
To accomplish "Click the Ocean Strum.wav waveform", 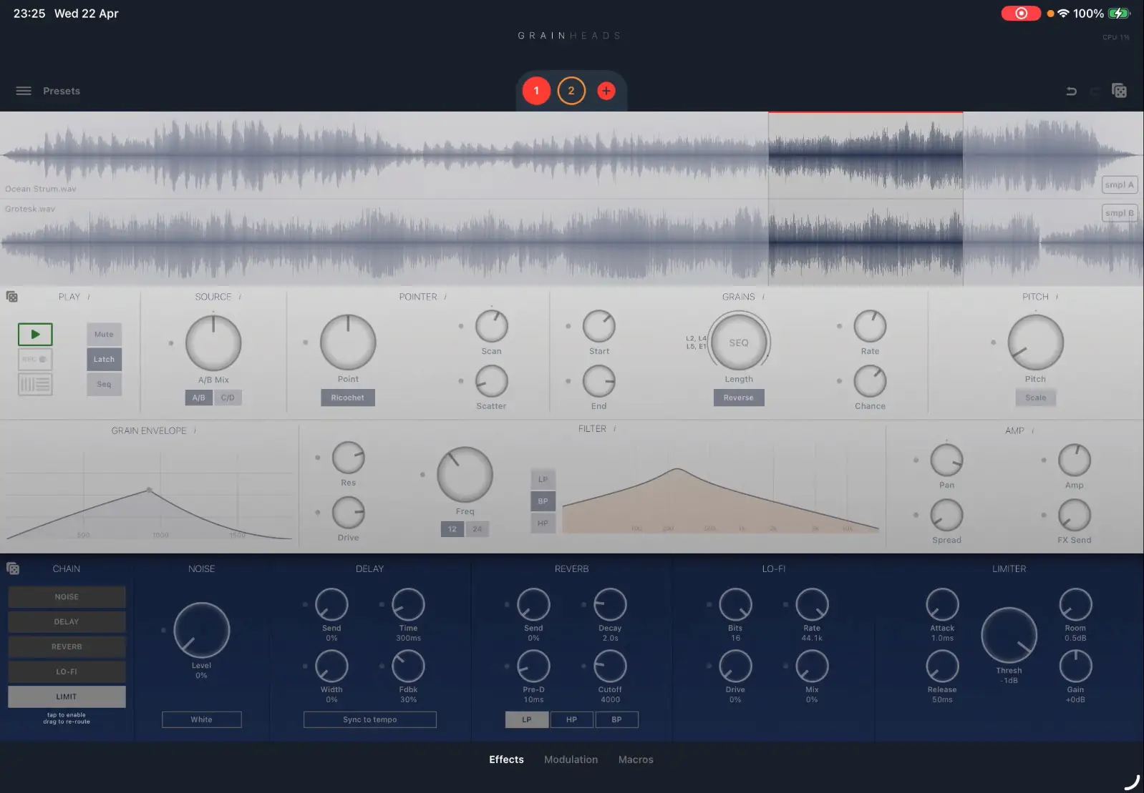I will click(x=571, y=154).
